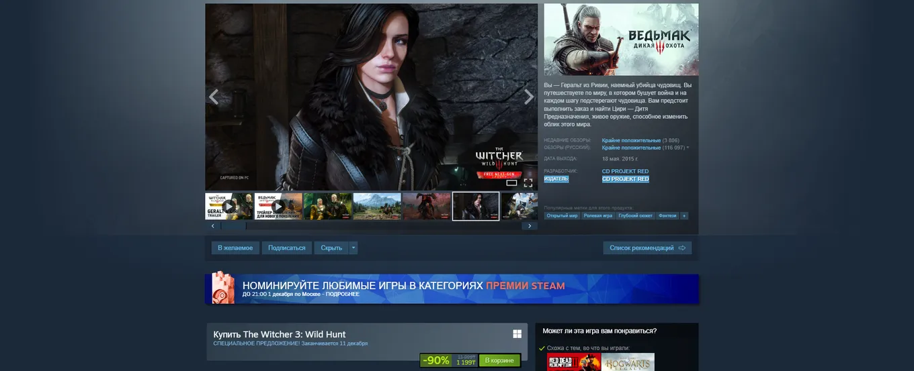Open Hogwarts Legacy similar game thumbnail
914x371 pixels.
point(628,363)
